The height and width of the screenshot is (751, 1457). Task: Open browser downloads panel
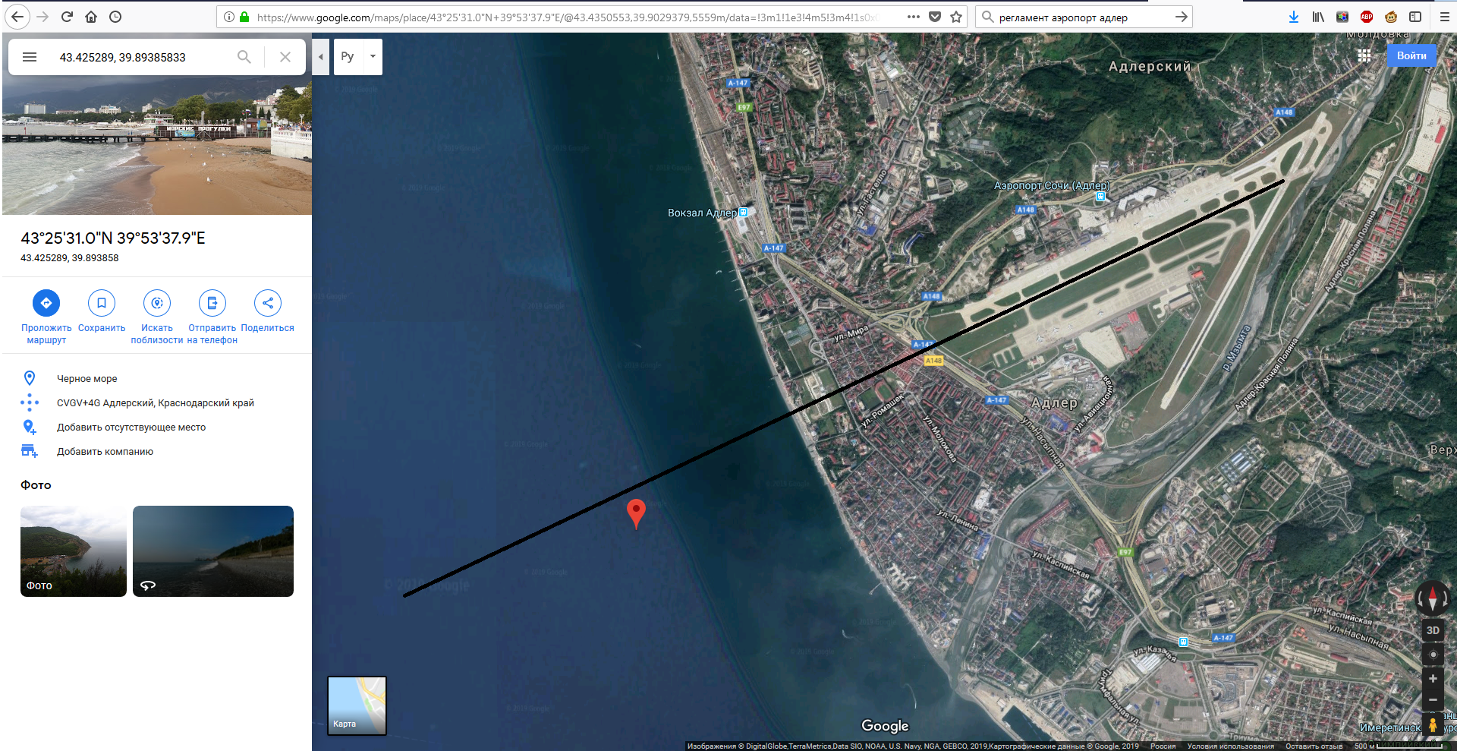pyautogui.click(x=1294, y=17)
